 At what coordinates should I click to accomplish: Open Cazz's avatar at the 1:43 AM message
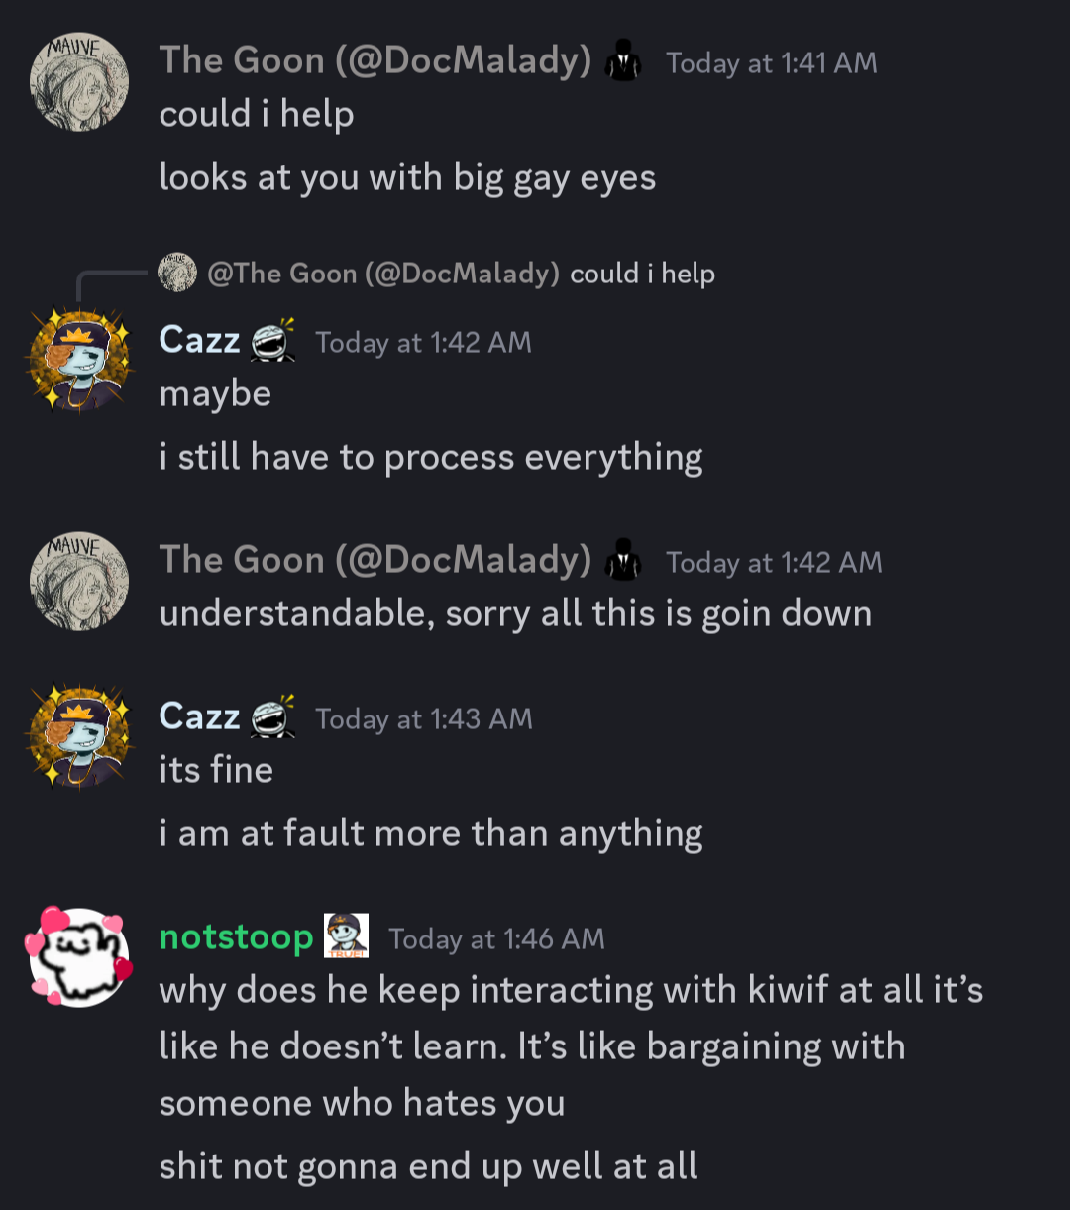(79, 737)
